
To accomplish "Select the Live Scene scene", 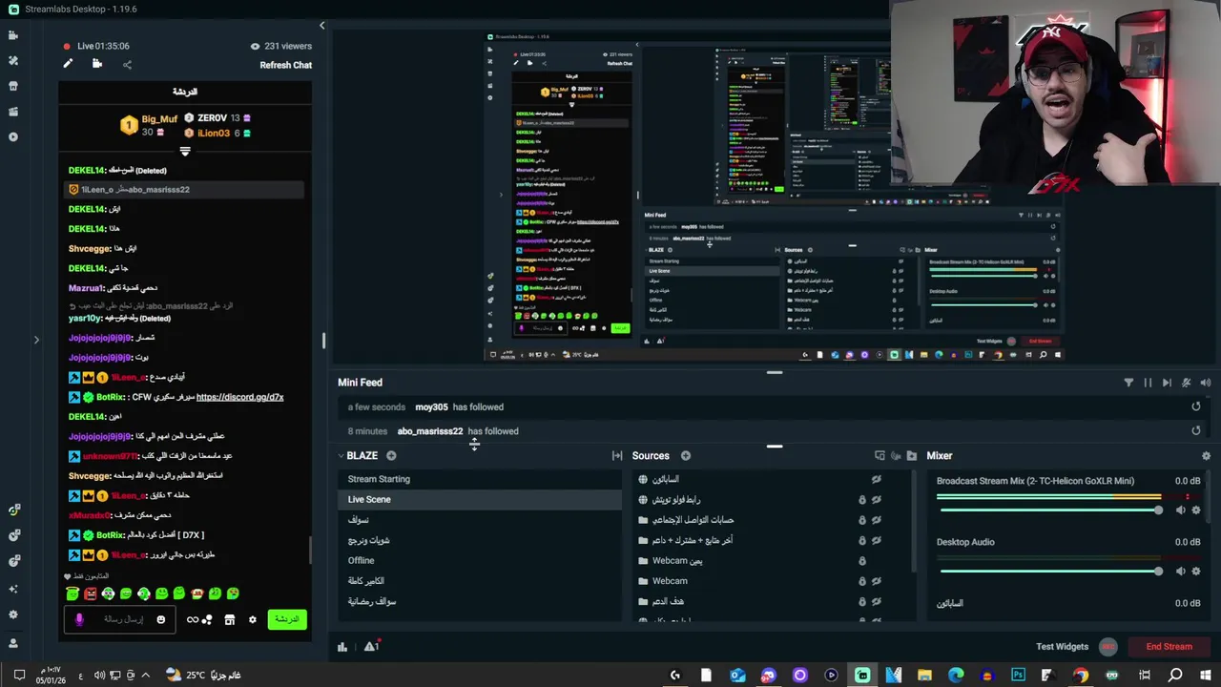I will coord(481,499).
